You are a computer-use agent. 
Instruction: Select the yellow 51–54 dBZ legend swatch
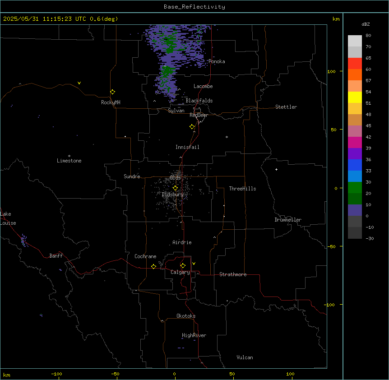[355, 97]
